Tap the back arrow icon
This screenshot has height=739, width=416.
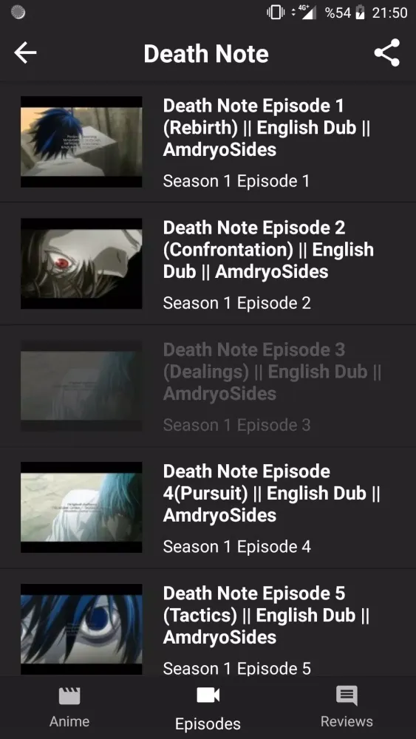[25, 52]
